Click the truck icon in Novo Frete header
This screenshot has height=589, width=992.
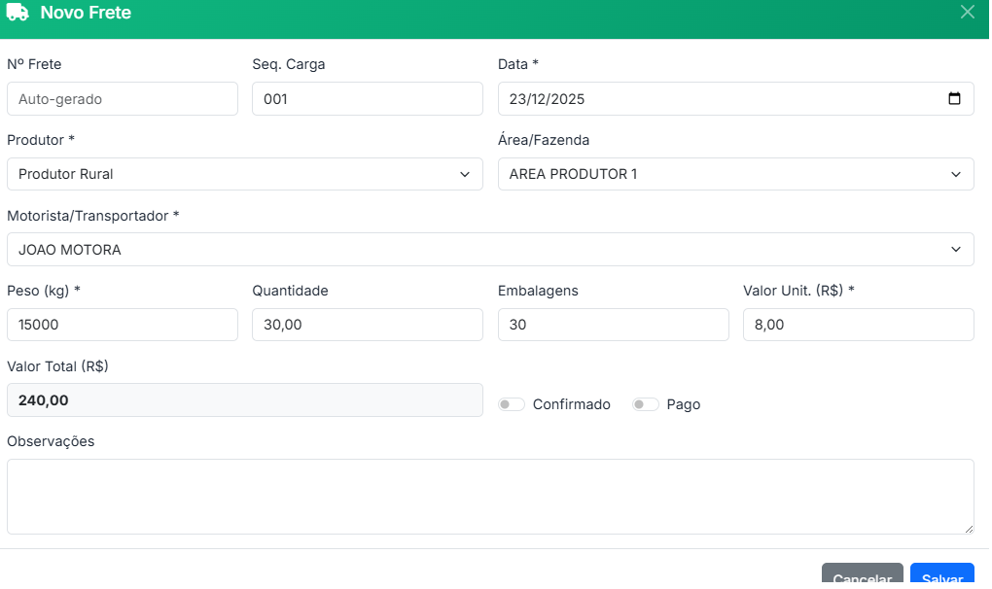tap(18, 14)
